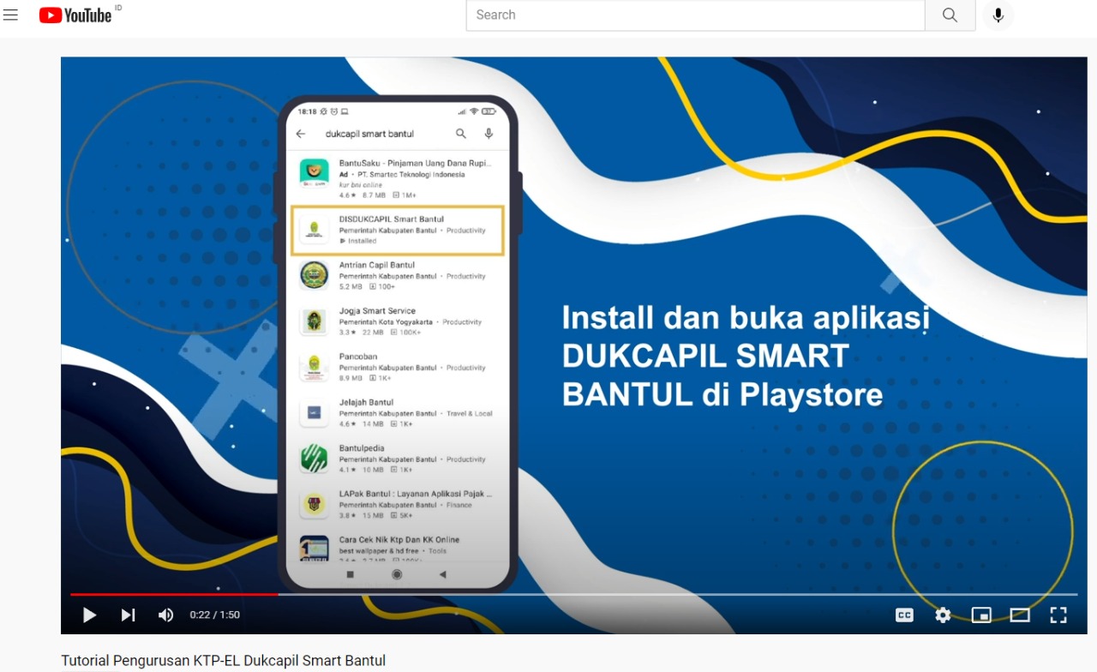Image resolution: width=1097 pixels, height=672 pixels.
Task: Start voice search with microphone icon
Action: pyautogui.click(x=998, y=15)
